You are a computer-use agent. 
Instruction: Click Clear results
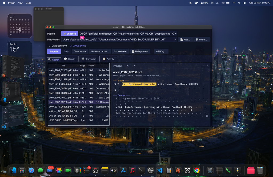point(80,51)
